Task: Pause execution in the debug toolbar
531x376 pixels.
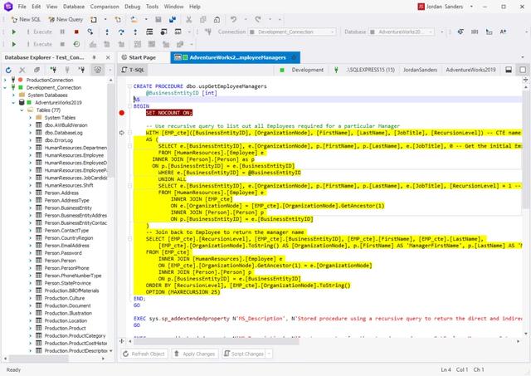Action: coord(62,32)
